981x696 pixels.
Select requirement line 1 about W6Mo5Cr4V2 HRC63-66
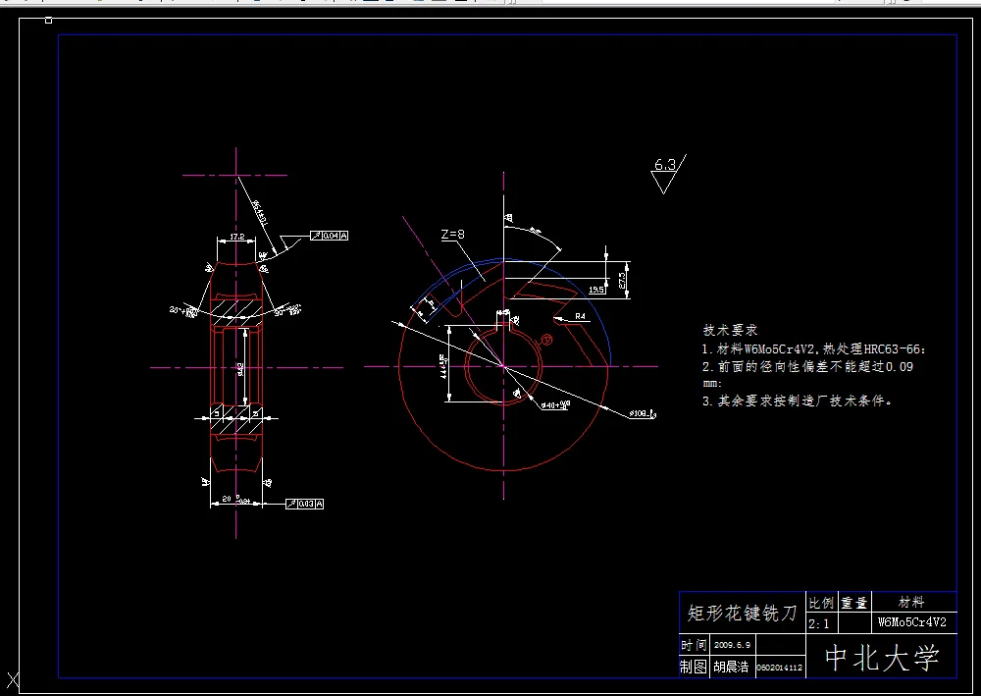coord(814,349)
